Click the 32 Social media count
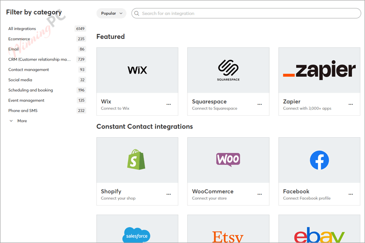 pos(82,80)
